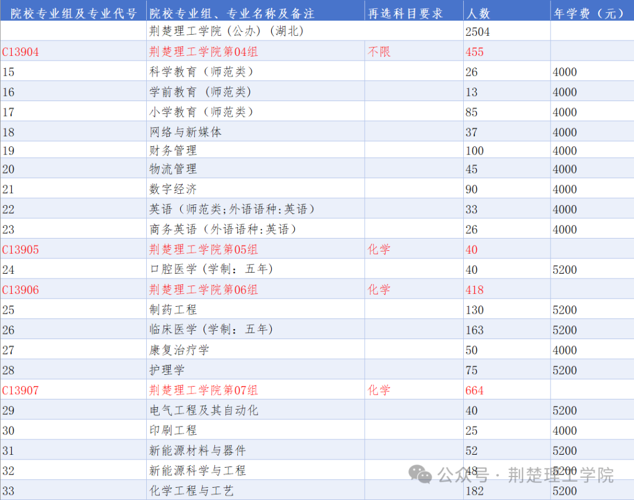Screen dimensions: 634x500
Task: Click major 制药工程
Action: pyautogui.click(x=173, y=310)
